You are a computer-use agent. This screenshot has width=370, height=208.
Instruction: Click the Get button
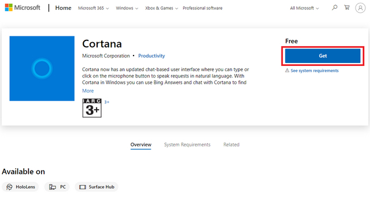coord(323,56)
